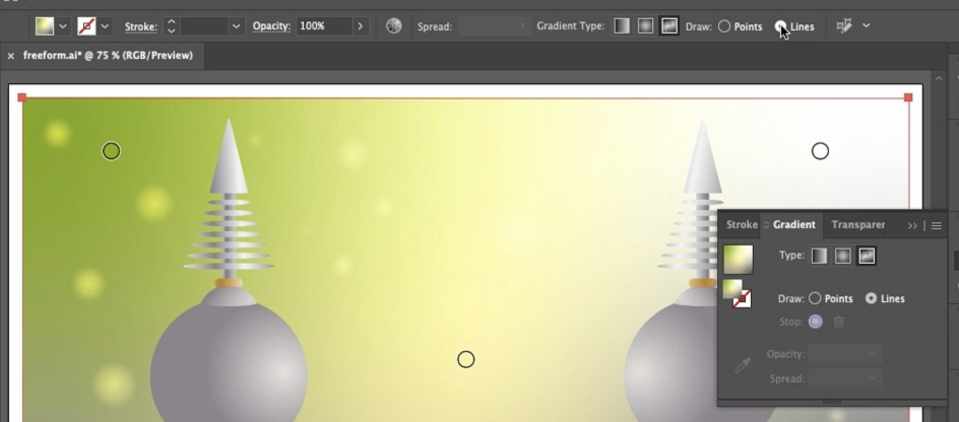Select the freeform.ai document tab
Screen dimensions: 959x422
108,55
